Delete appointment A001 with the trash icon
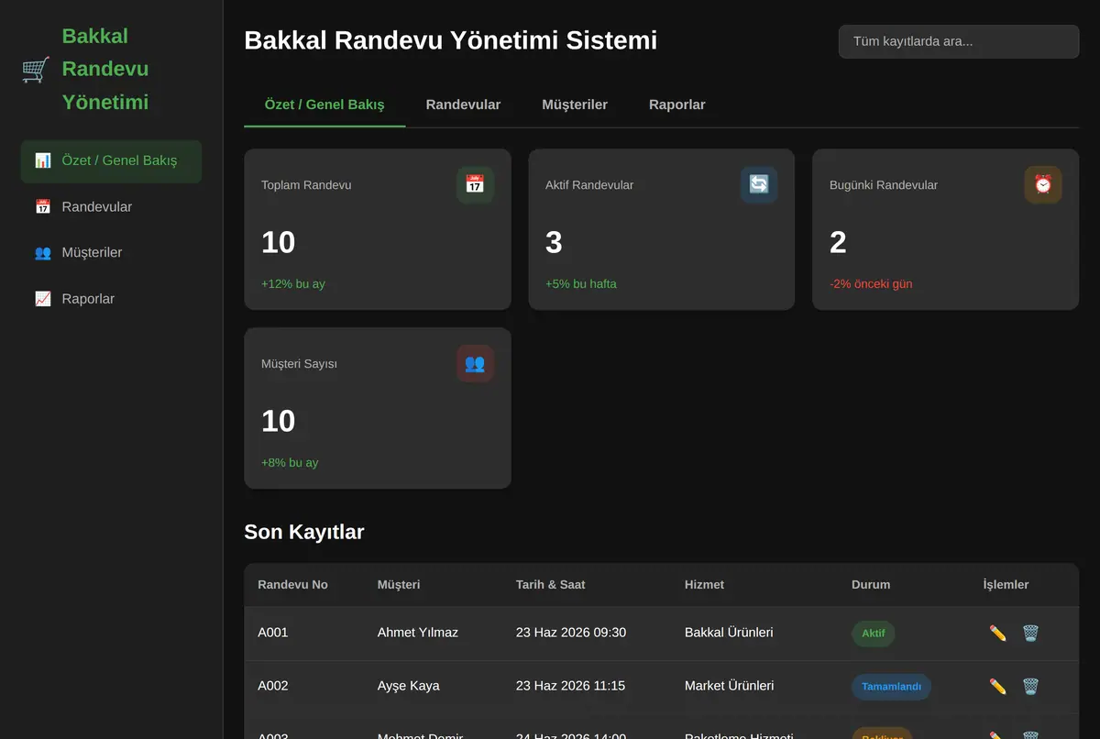Image resolution: width=1100 pixels, height=739 pixels. point(1031,633)
